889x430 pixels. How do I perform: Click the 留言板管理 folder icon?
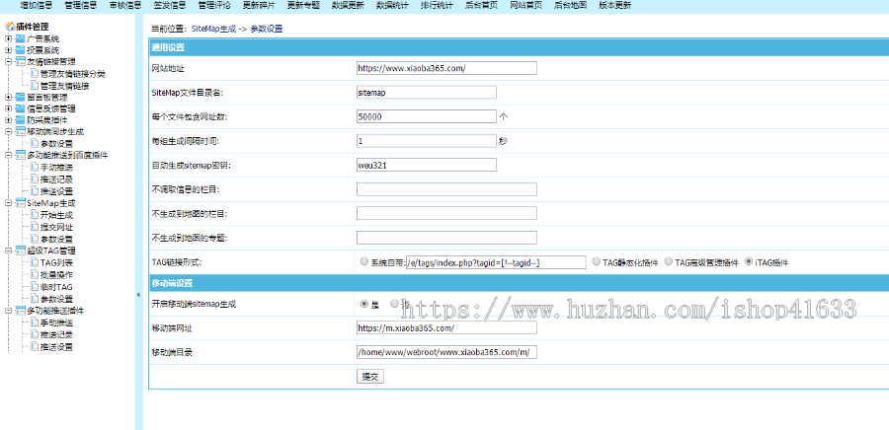point(21,98)
